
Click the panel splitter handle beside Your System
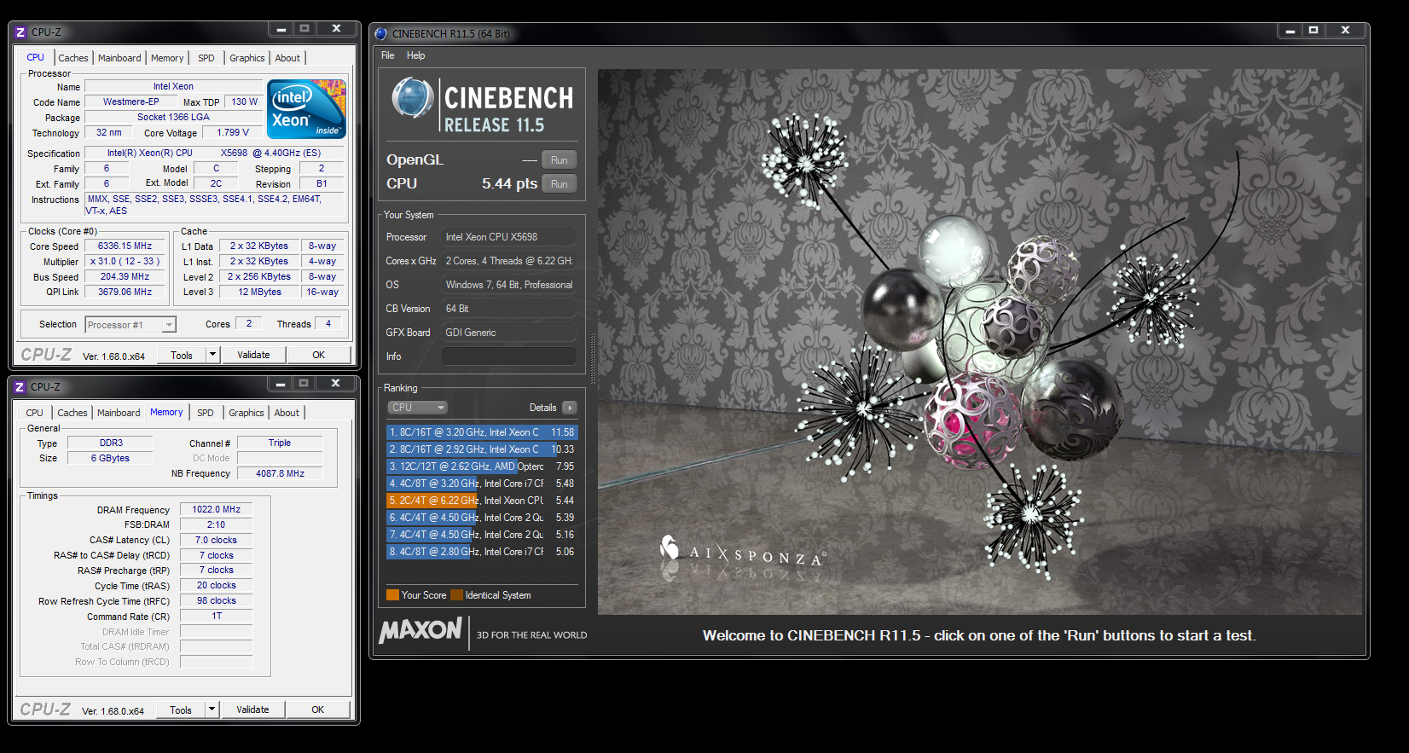click(x=593, y=359)
